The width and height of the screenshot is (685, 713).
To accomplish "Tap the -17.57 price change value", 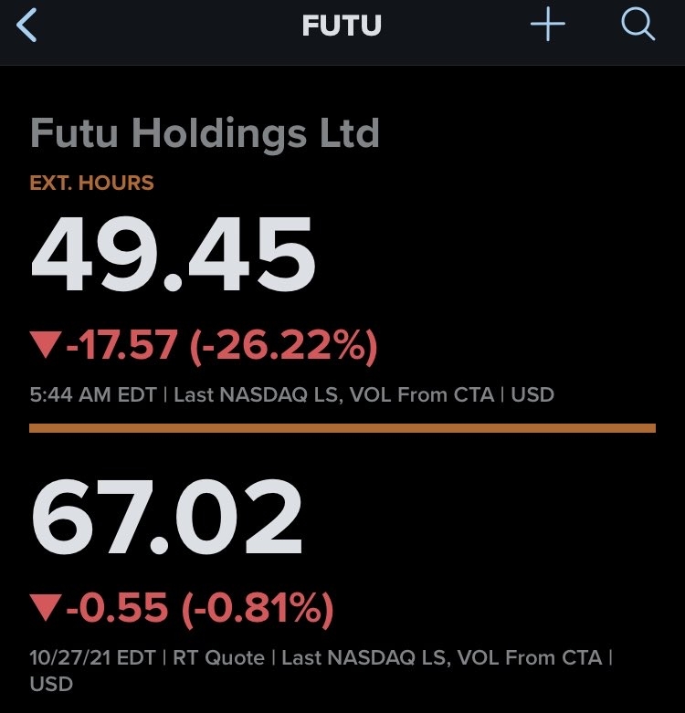I will pos(120,345).
